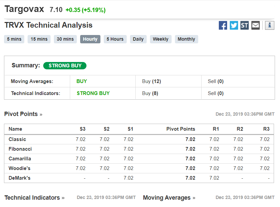Click the Fibonacci row label
Image resolution: width=280 pixels, height=207 pixels.
[20, 149]
